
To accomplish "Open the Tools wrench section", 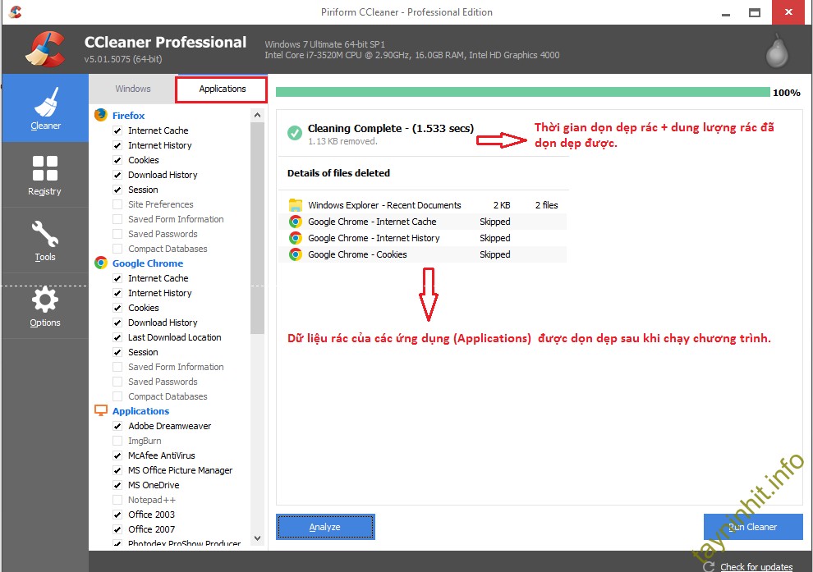I will click(x=45, y=240).
